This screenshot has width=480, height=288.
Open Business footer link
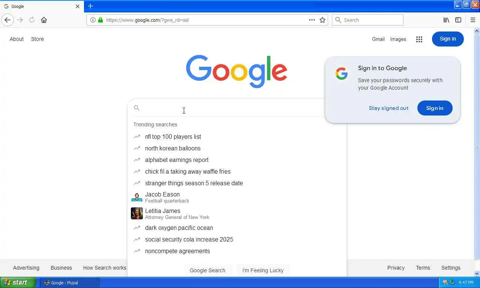61,268
